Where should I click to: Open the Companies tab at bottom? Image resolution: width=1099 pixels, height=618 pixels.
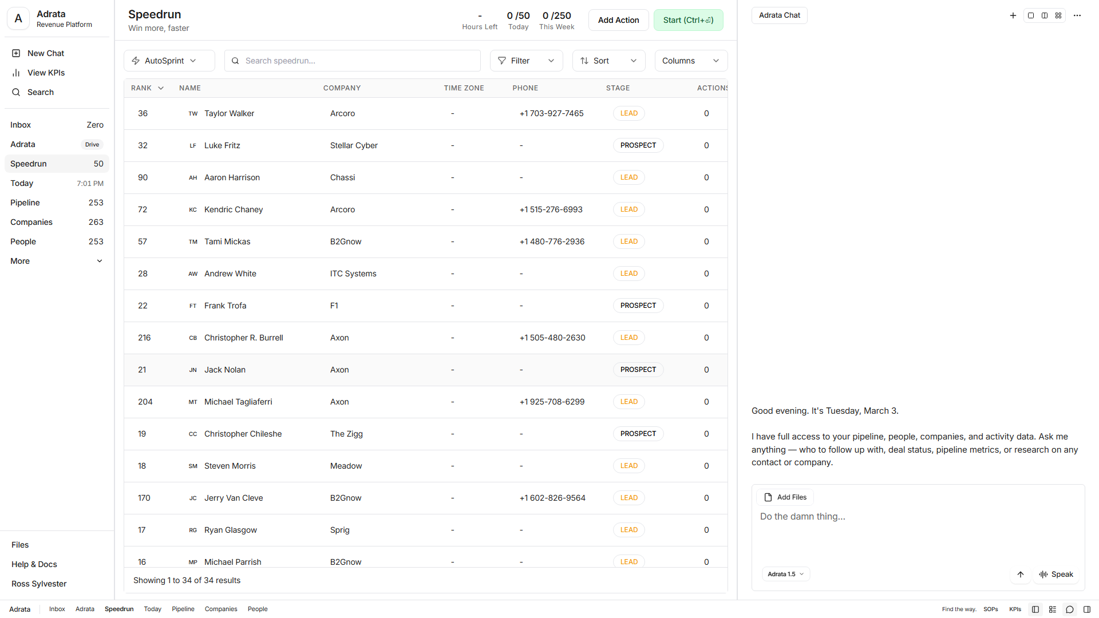tap(221, 609)
